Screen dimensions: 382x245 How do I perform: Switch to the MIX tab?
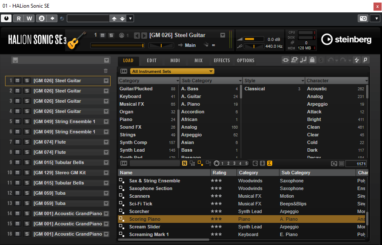(x=198, y=61)
